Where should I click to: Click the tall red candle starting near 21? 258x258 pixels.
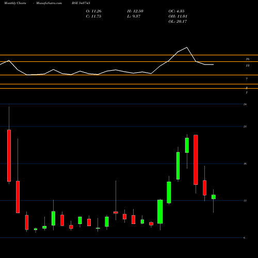click(196, 160)
